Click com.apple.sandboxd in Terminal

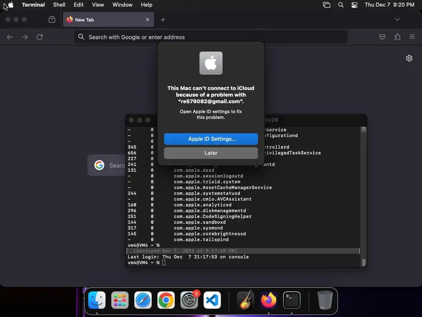coord(200,222)
